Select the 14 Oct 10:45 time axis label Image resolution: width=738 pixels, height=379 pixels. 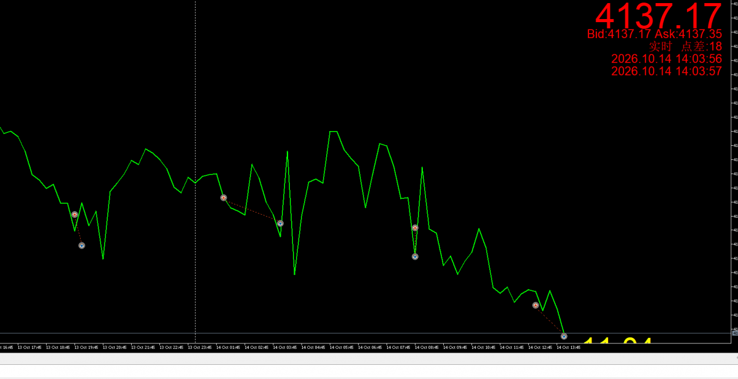483,348
